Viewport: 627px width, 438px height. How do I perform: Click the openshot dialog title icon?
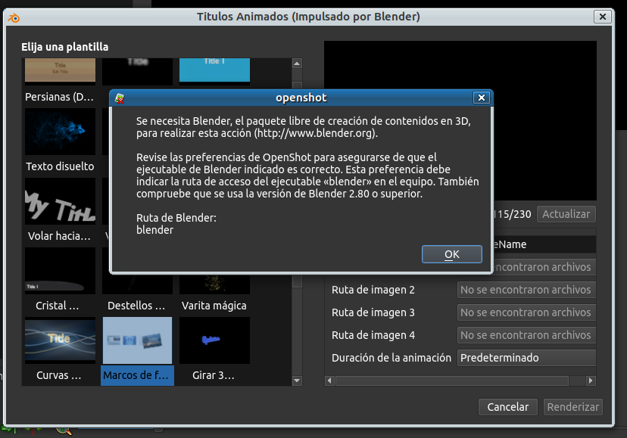coord(119,98)
